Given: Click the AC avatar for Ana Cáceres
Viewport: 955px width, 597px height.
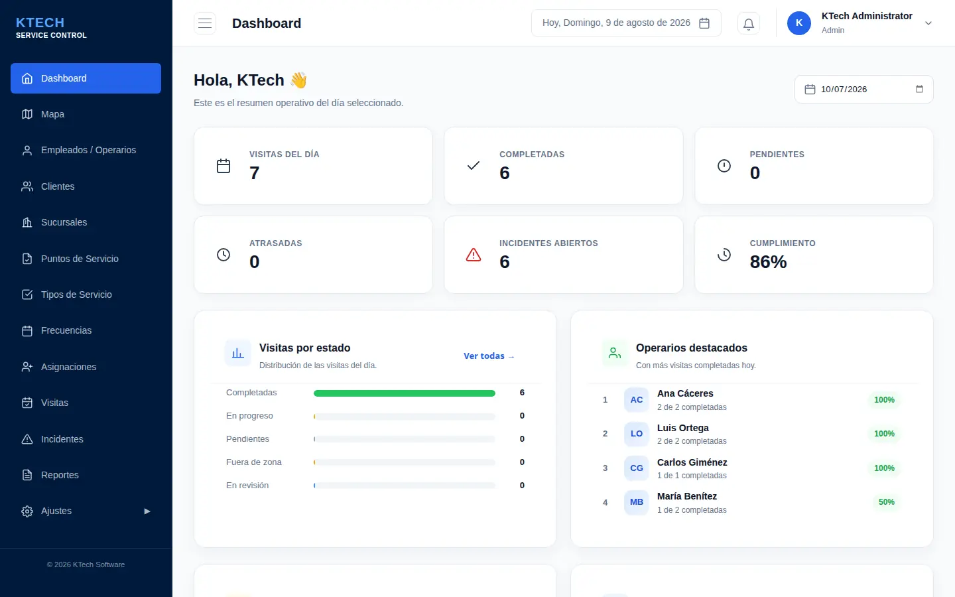Looking at the screenshot, I should pos(637,400).
